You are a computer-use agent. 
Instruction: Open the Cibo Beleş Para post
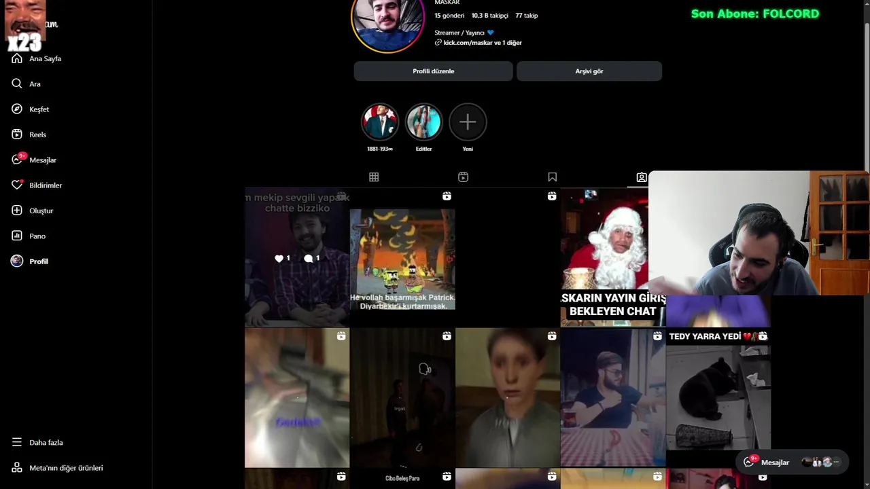(x=402, y=479)
